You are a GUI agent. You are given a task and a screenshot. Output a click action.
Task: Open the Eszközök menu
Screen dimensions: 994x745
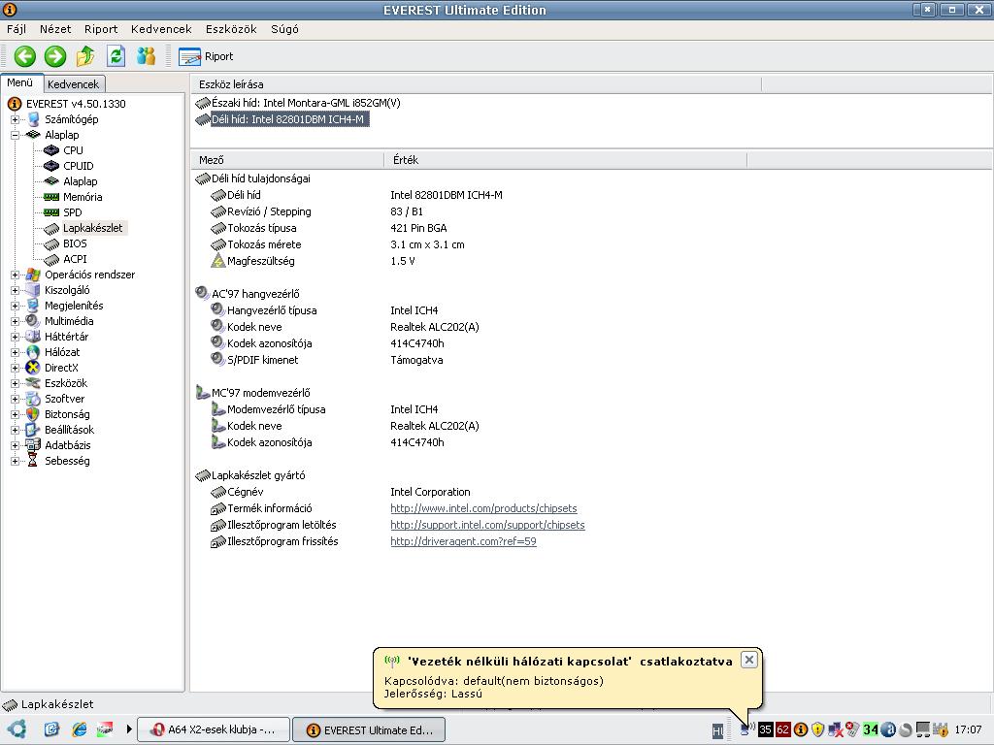pos(231,29)
